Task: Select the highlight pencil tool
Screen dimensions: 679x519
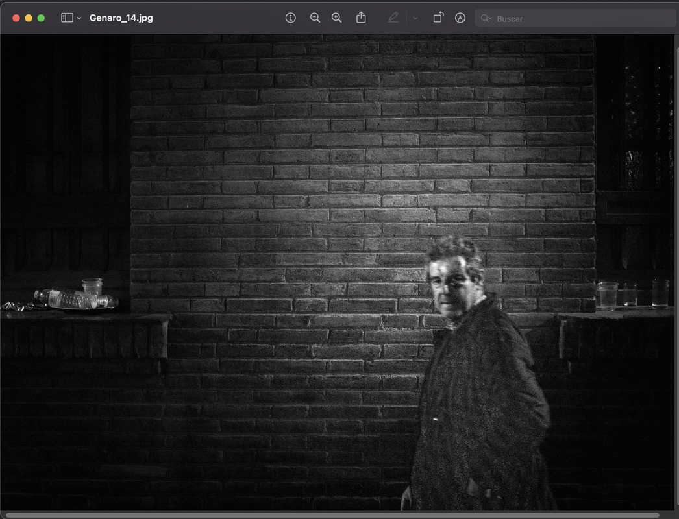Action: [x=393, y=18]
